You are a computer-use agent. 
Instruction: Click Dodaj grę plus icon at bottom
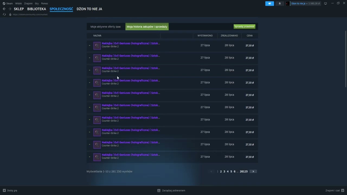(x=4, y=190)
